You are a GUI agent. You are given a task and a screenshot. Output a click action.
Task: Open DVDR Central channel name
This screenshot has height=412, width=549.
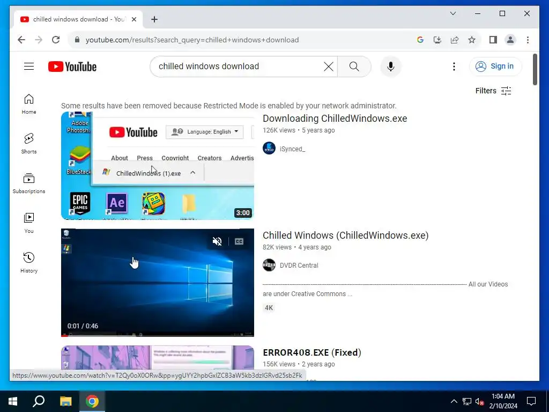tap(299, 266)
